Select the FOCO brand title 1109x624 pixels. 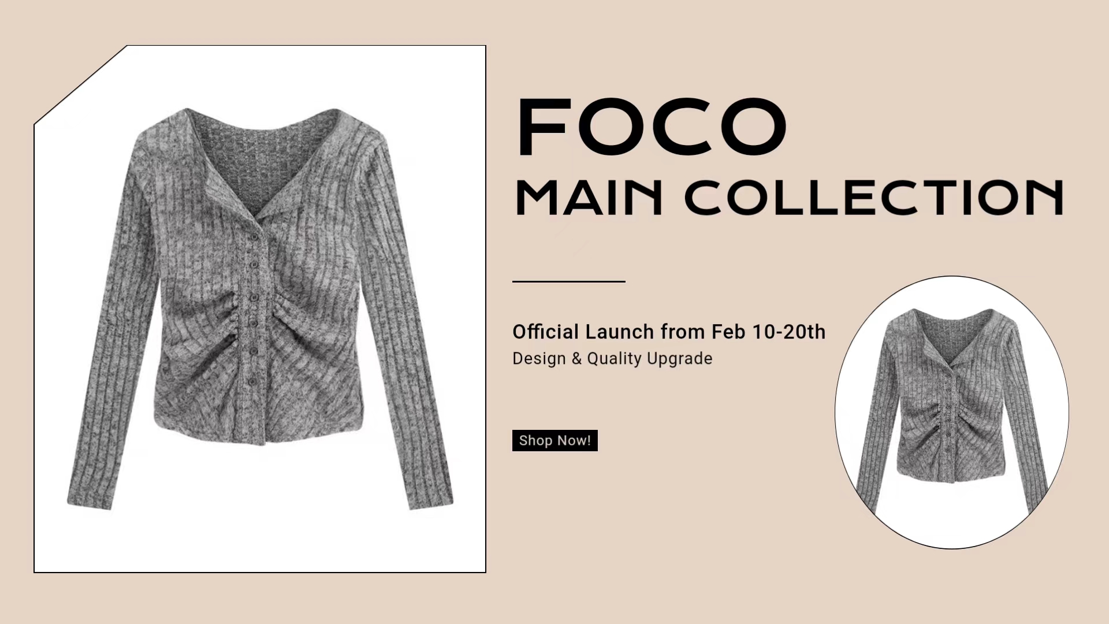pos(652,127)
